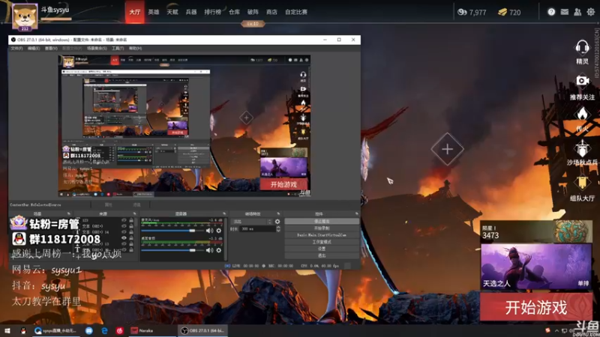Mute the first audio mixer channel in OBS

point(210,231)
